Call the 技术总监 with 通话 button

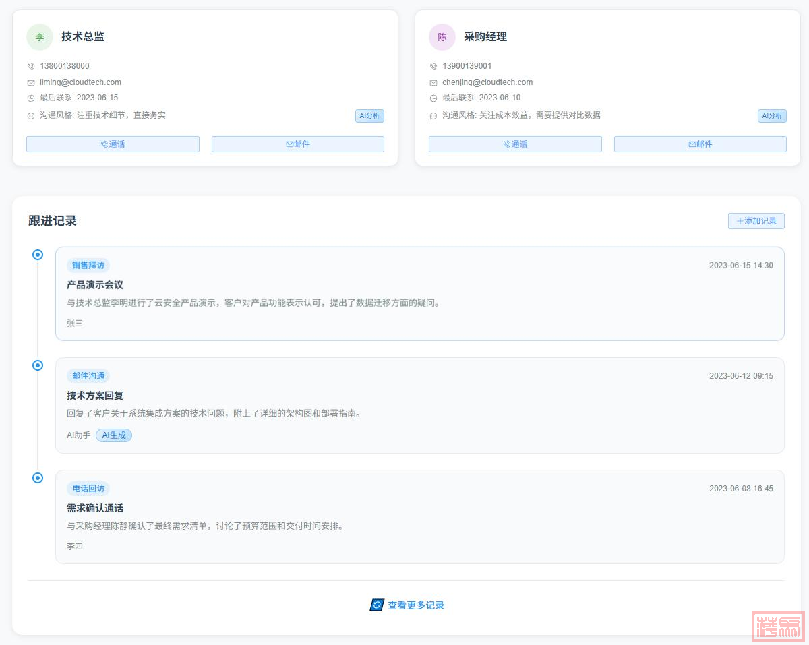click(113, 144)
